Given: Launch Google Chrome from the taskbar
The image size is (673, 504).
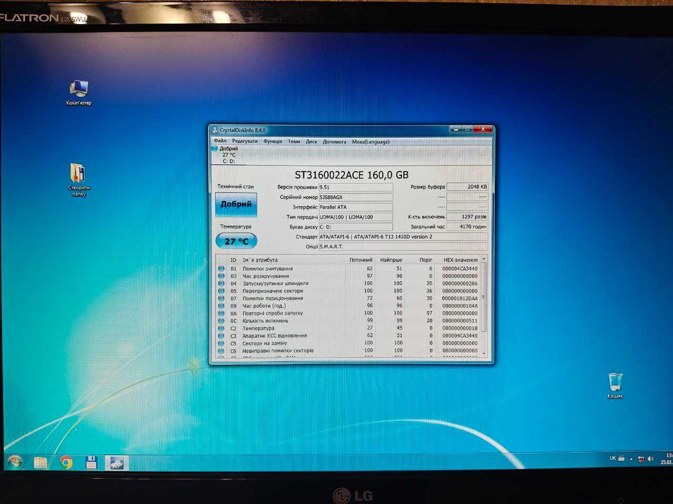Looking at the screenshot, I should [66, 463].
